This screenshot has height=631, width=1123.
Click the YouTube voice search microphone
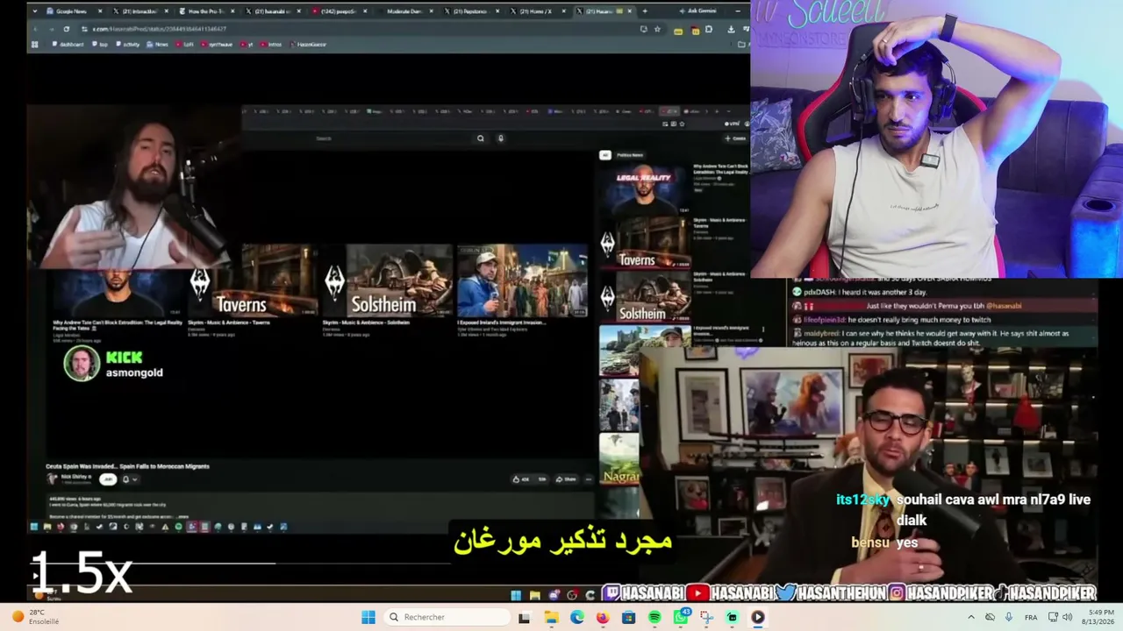click(501, 138)
